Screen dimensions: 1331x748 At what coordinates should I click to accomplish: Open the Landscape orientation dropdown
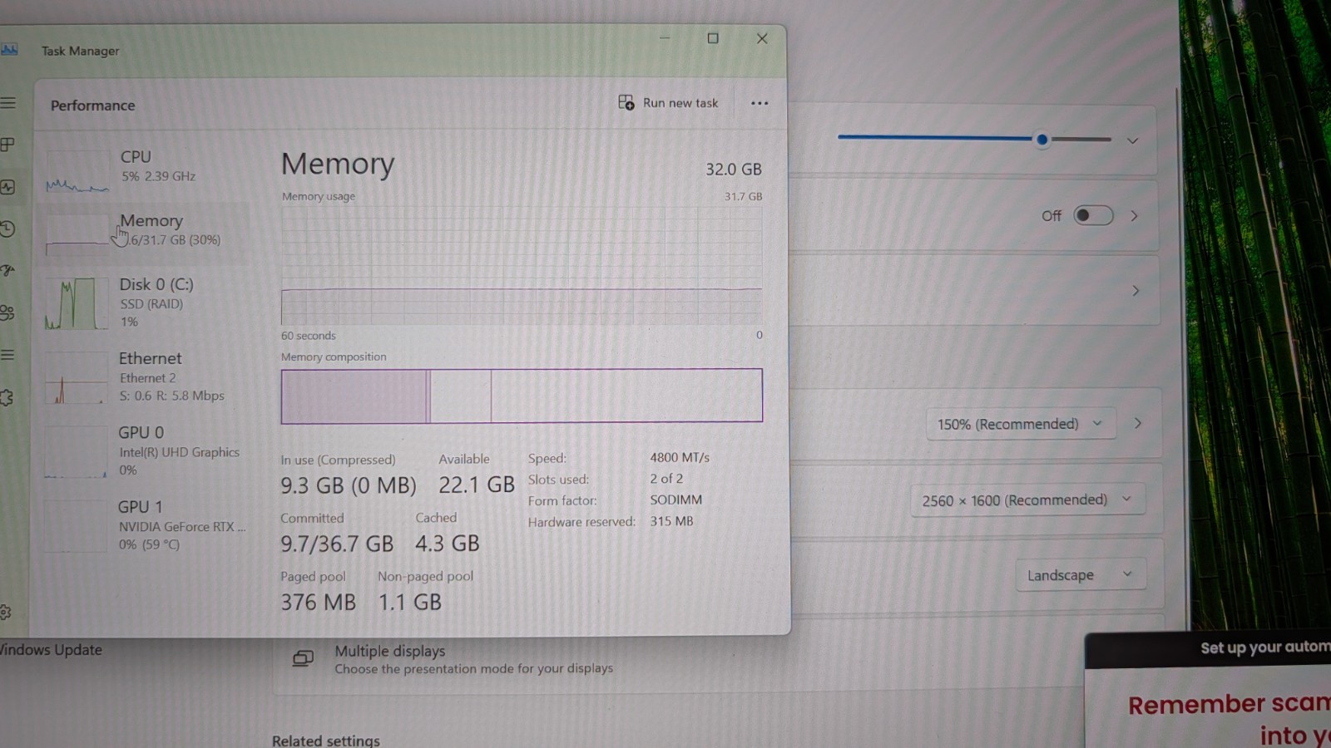tap(1081, 575)
